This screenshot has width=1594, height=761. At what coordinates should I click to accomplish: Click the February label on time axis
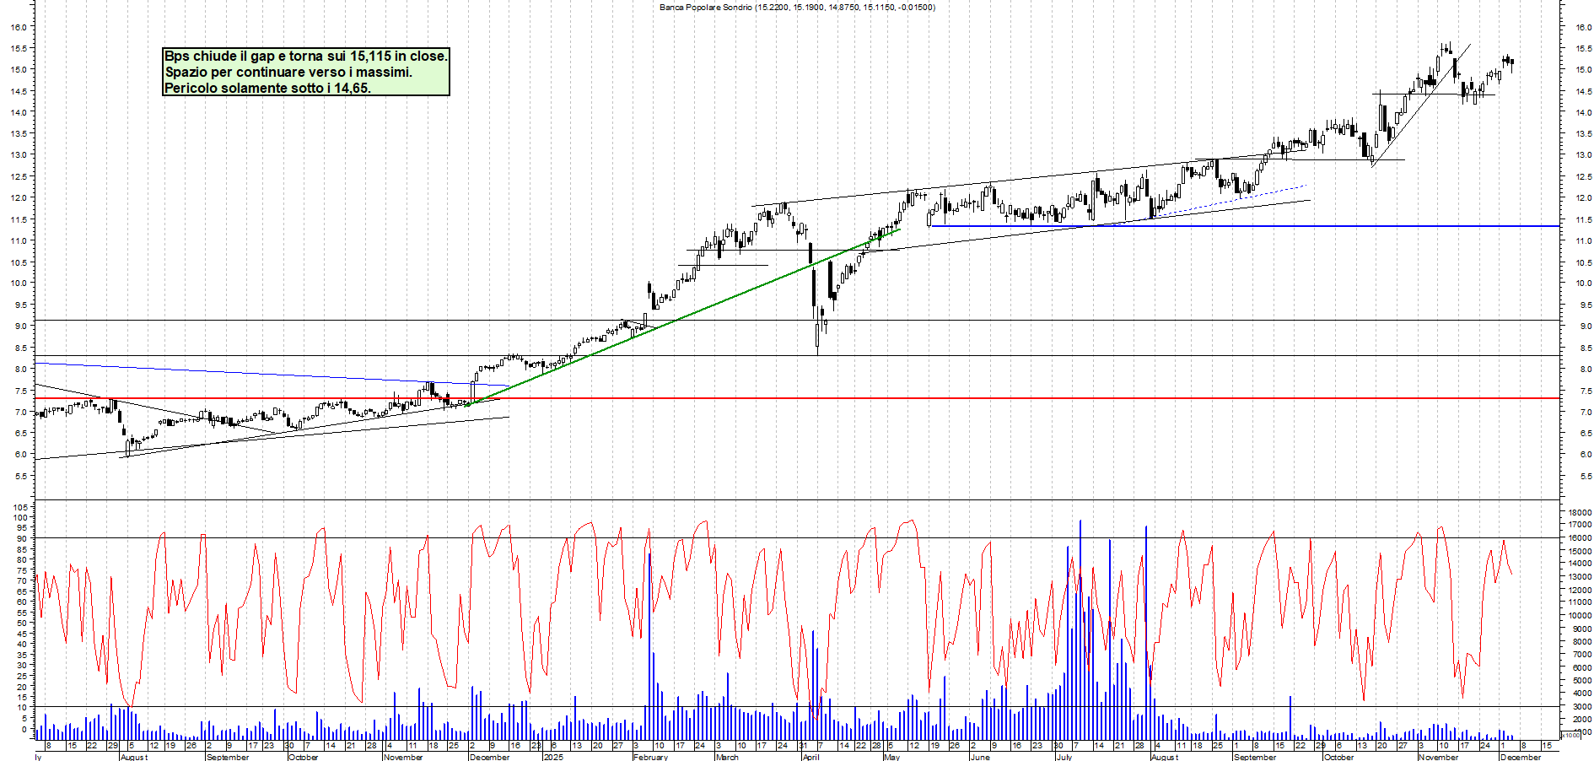click(650, 757)
